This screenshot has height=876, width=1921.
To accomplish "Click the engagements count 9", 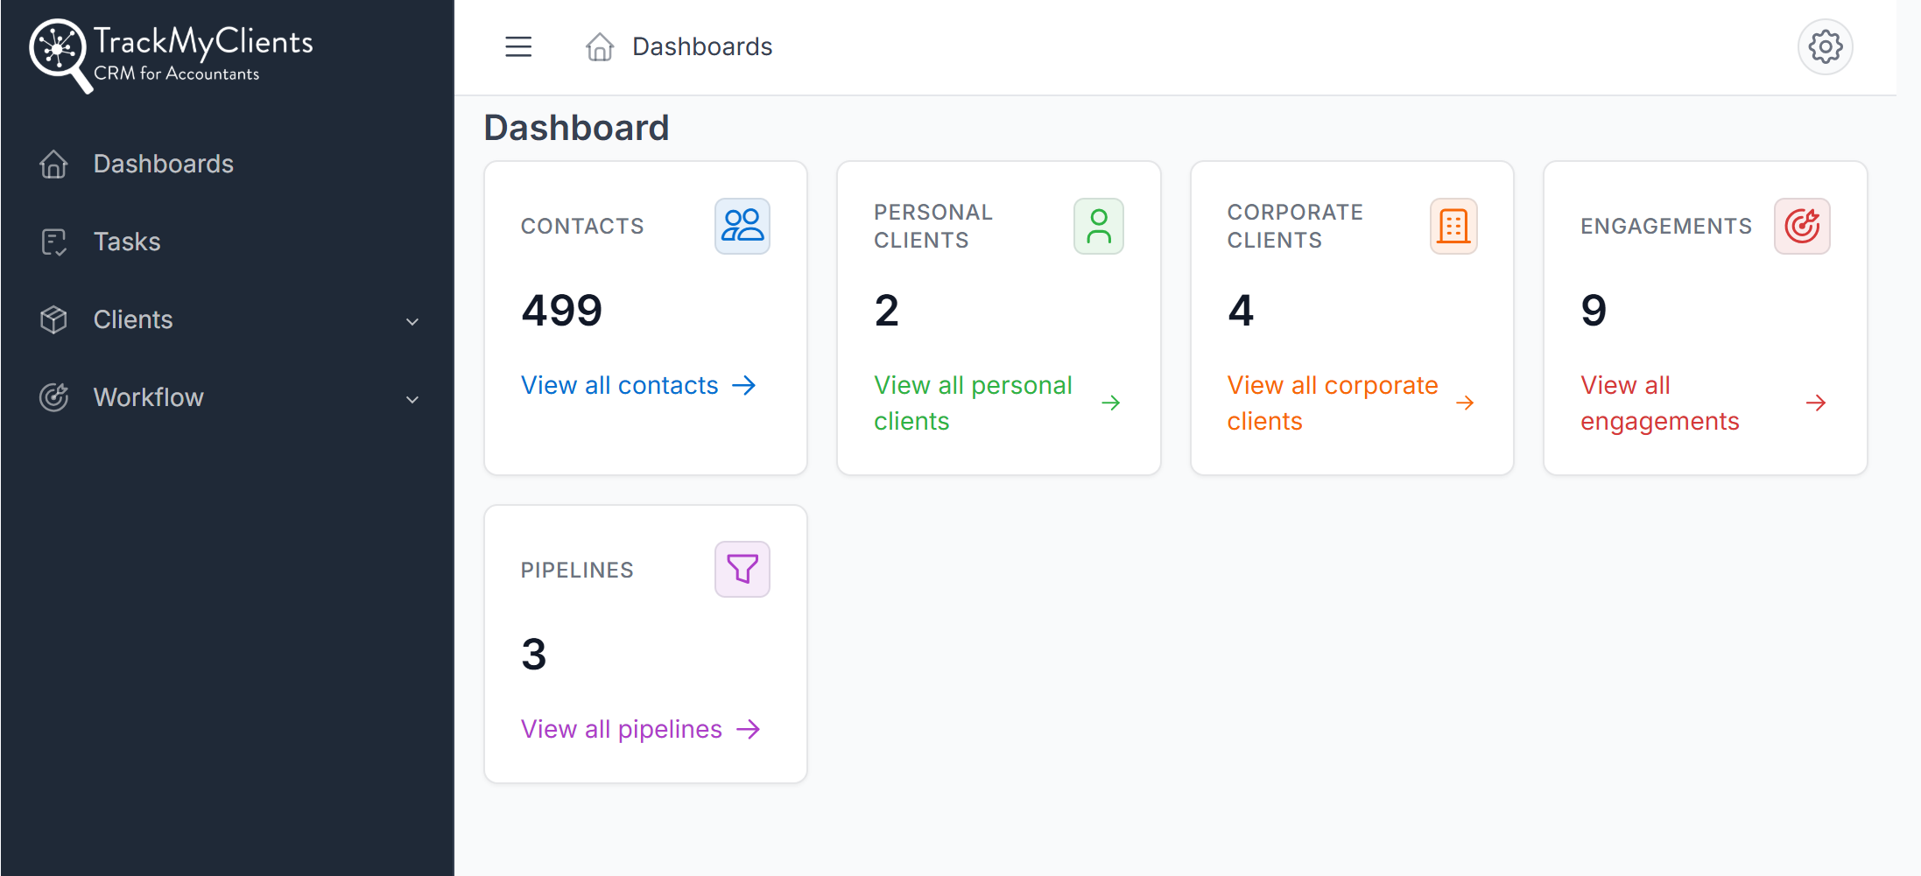I will 1594,310.
